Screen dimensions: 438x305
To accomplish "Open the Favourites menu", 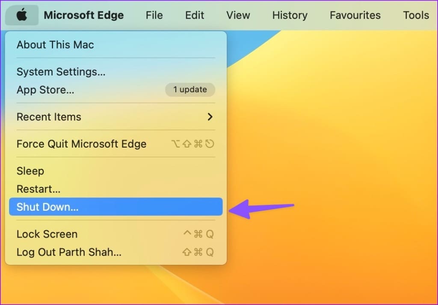I will click(x=355, y=15).
